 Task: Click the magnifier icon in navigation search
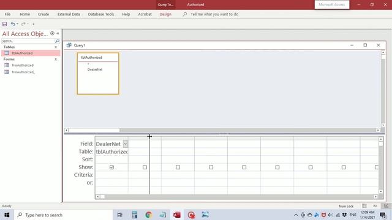click(x=57, y=41)
